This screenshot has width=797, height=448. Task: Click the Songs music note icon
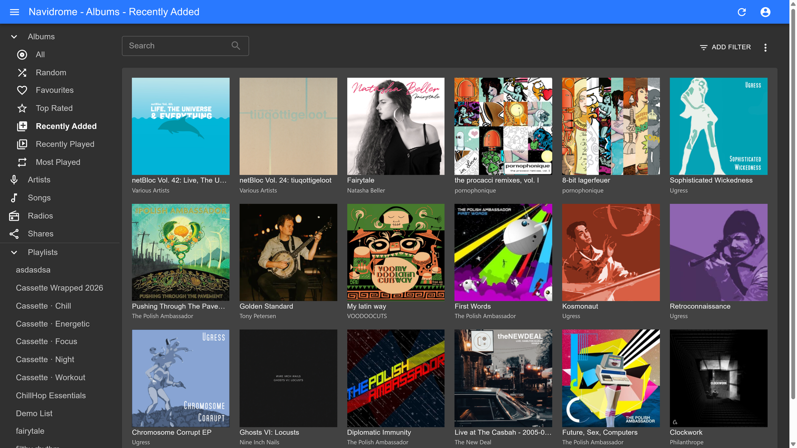pos(14,198)
